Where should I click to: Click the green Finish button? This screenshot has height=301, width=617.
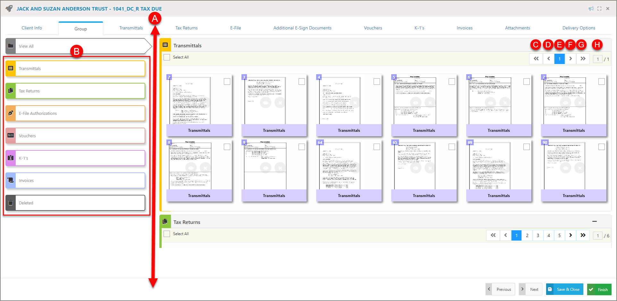(599, 289)
